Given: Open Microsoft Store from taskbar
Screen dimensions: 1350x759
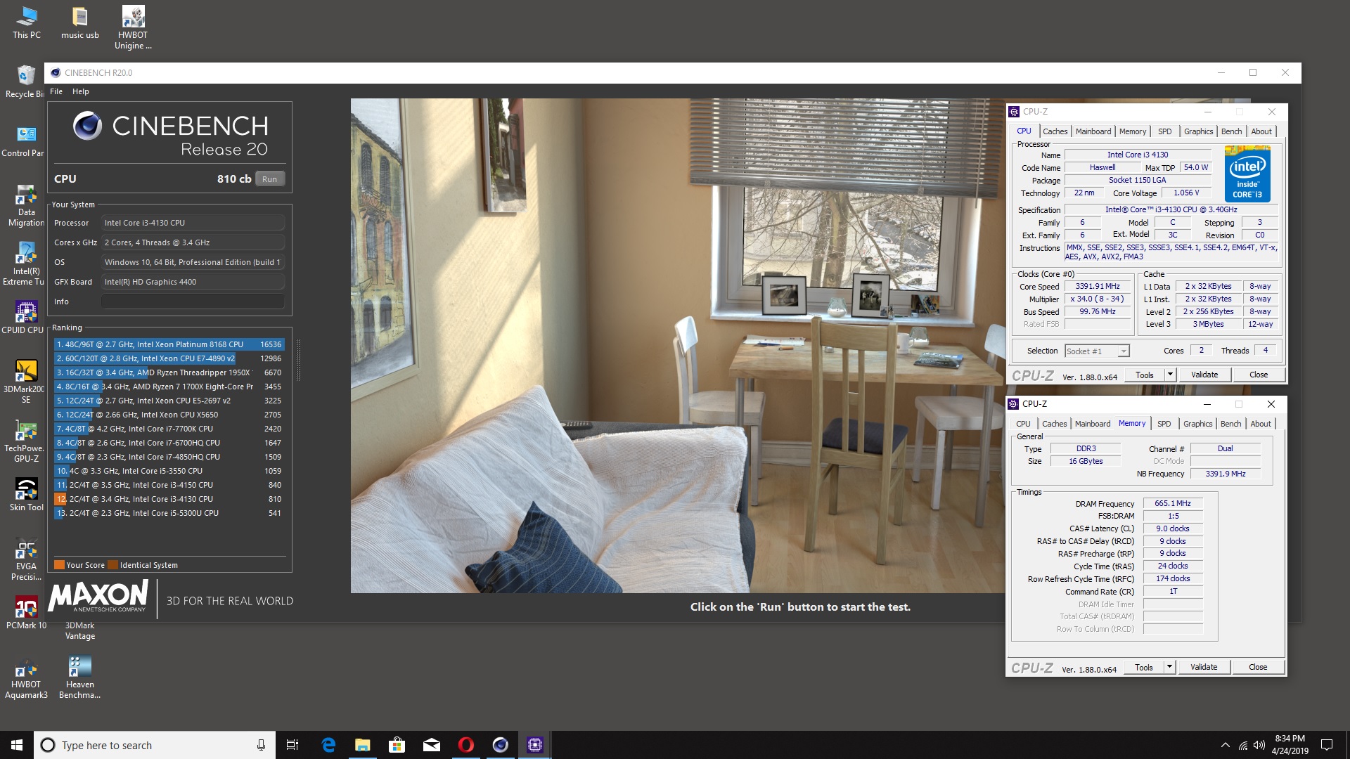Looking at the screenshot, I should coord(397,745).
